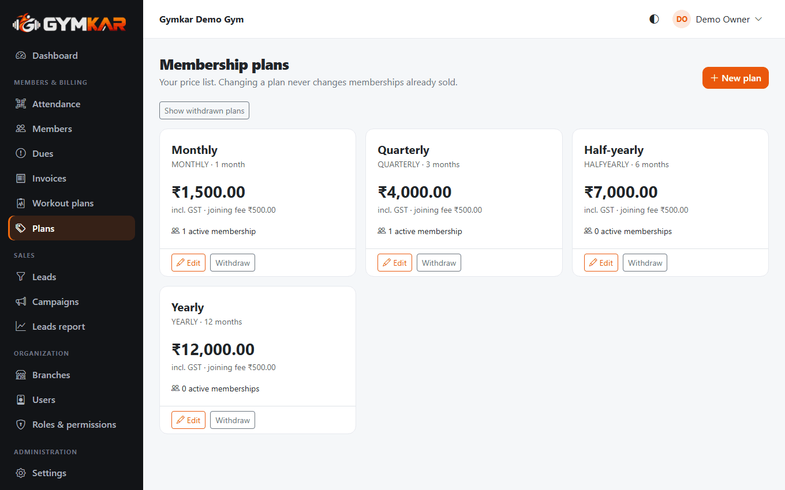The image size is (785, 490).
Task: Click the Gymkar logo in the sidebar
Action: [69, 23]
